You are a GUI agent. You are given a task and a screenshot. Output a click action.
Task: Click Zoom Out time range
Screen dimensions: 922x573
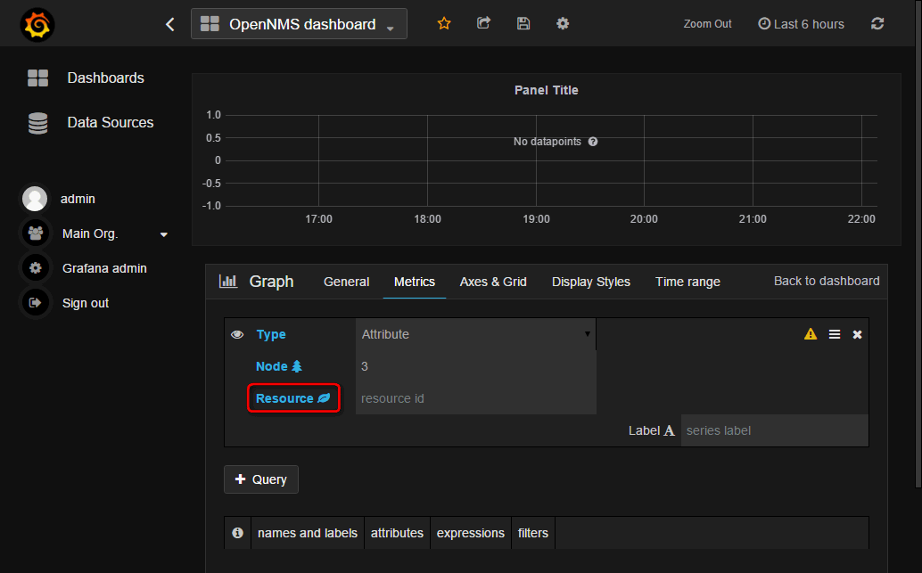click(x=707, y=24)
